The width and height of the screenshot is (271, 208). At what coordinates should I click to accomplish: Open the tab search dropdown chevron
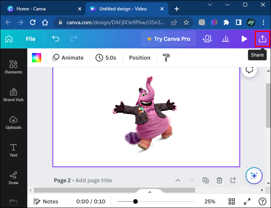click(x=210, y=5)
